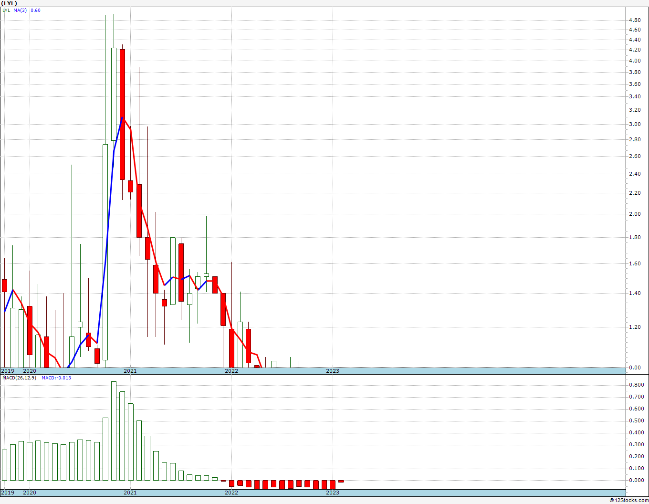649x504 pixels.
Task: Click 2019 on the MACD panel timeline
Action: click(7, 493)
